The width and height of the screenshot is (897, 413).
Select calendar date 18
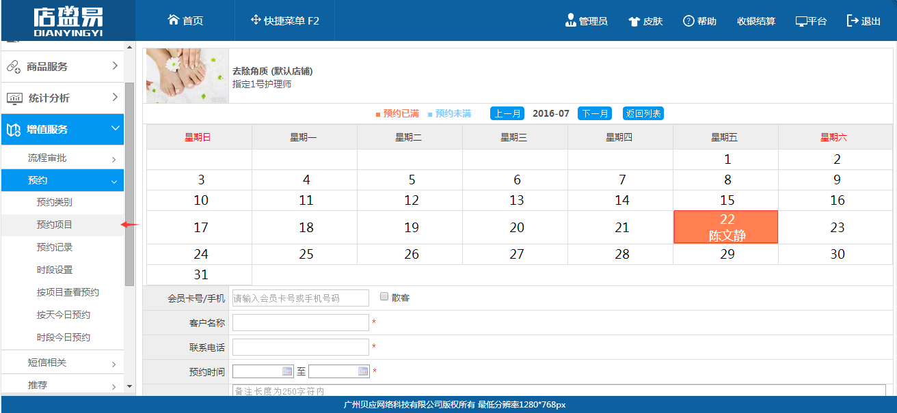pos(306,227)
